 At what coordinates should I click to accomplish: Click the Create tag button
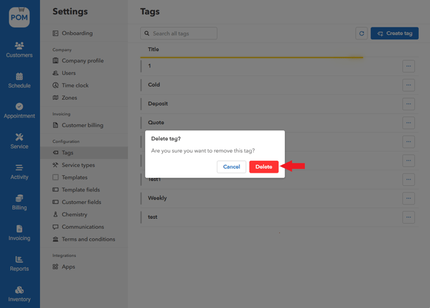[x=394, y=34]
